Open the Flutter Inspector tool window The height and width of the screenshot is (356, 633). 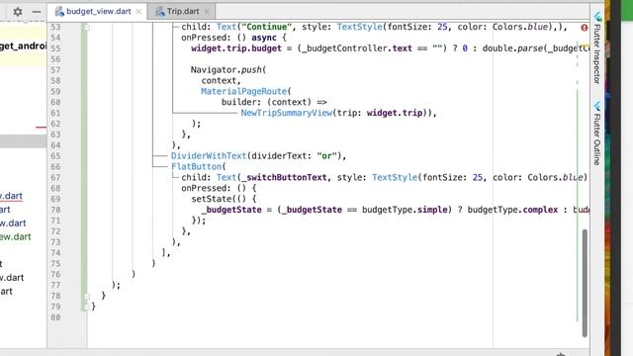(x=597, y=48)
